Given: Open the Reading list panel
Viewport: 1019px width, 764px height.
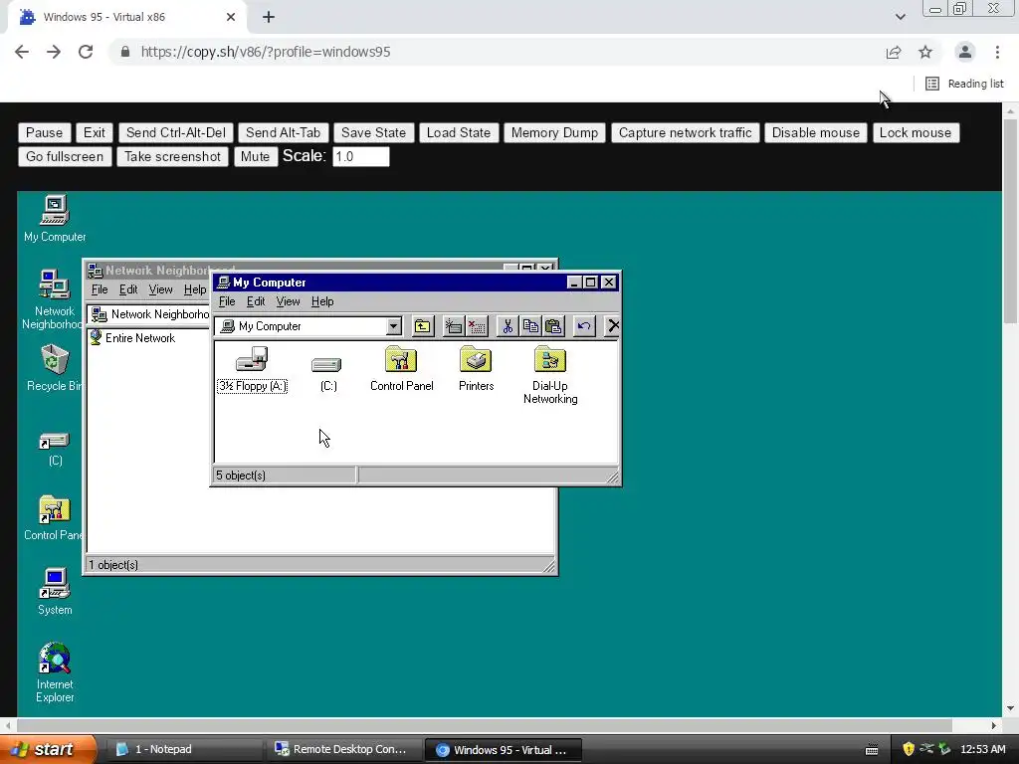Looking at the screenshot, I should click(x=964, y=84).
